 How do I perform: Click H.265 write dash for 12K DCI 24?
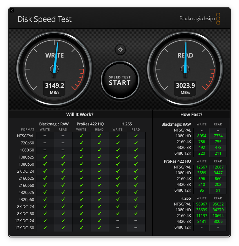[x=118, y=221]
